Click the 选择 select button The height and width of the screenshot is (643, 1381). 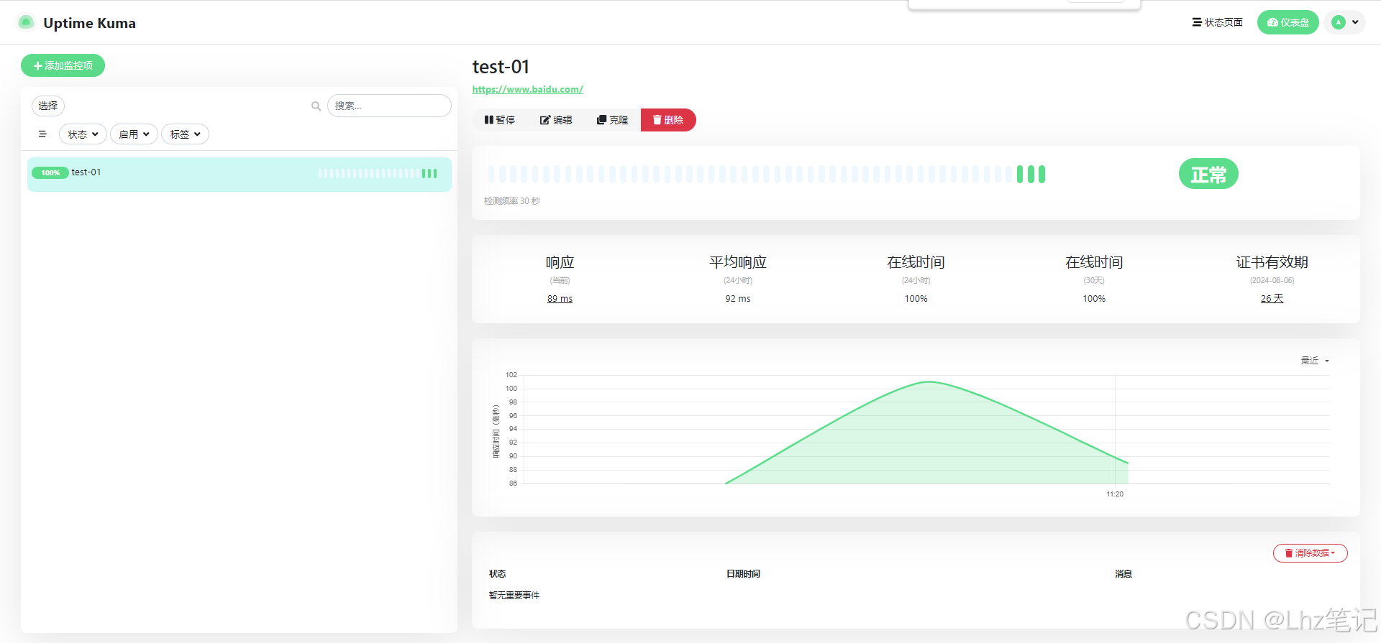[x=48, y=106]
